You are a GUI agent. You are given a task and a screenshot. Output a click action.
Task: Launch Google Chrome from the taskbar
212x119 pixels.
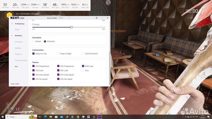coord(78,117)
